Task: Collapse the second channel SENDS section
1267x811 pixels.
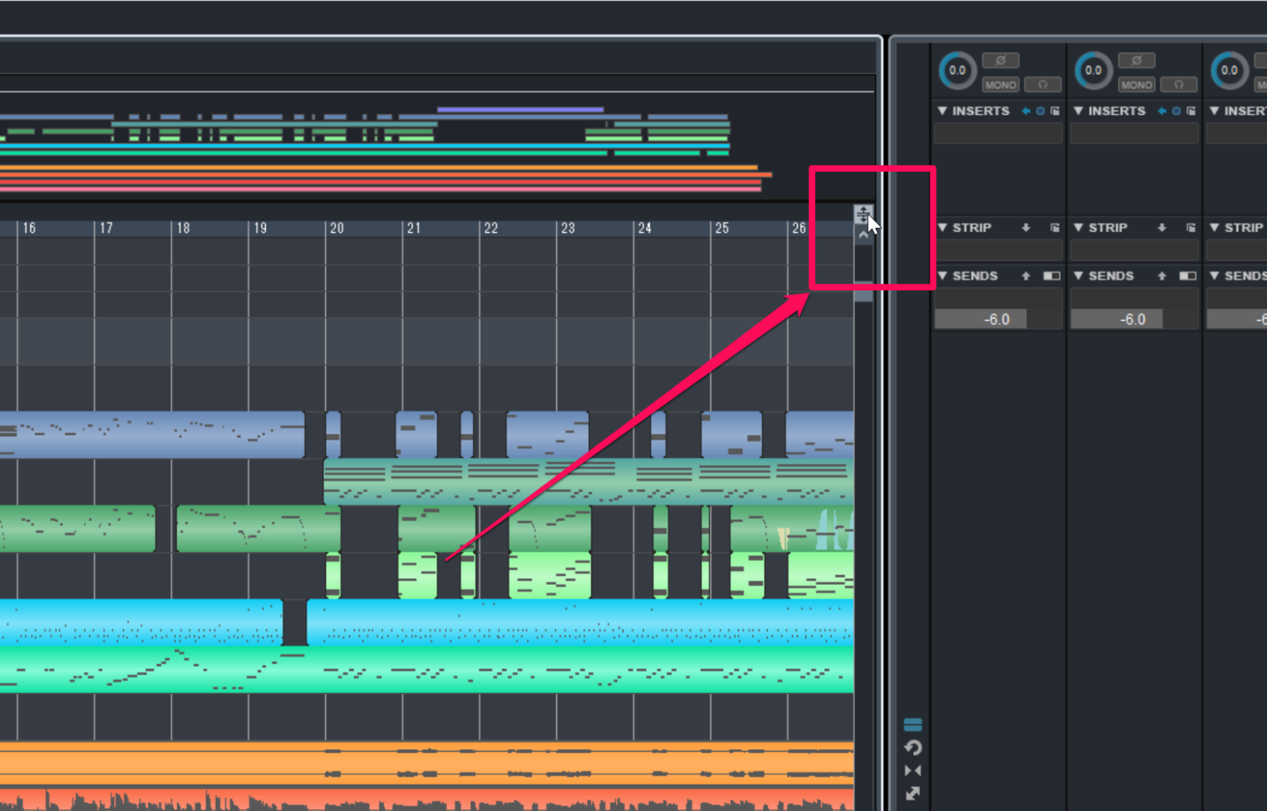Action: [x=1079, y=276]
